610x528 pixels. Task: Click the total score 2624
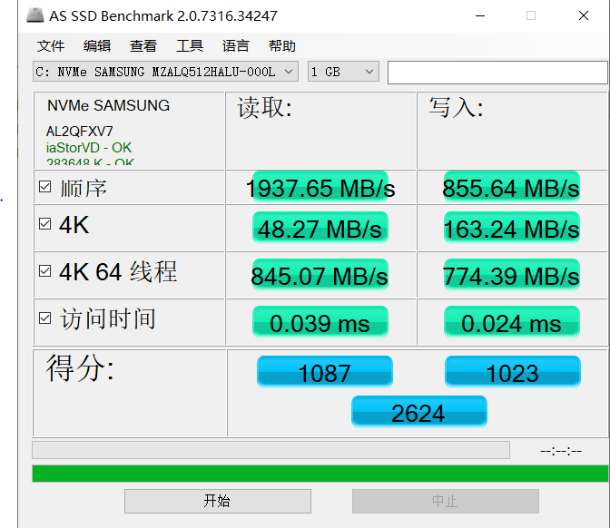click(419, 412)
